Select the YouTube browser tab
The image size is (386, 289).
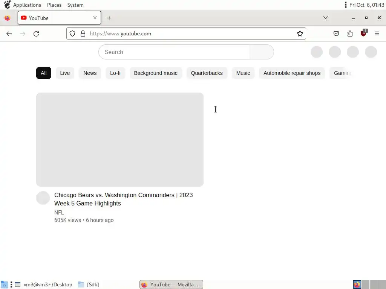point(59,18)
